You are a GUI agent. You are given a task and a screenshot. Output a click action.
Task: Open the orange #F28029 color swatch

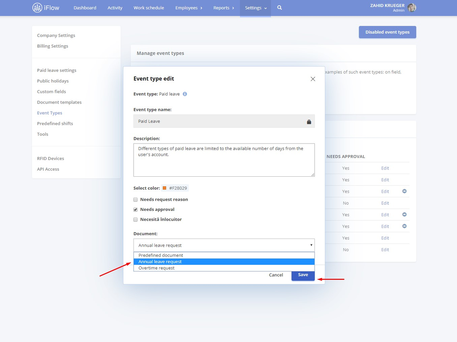point(165,188)
